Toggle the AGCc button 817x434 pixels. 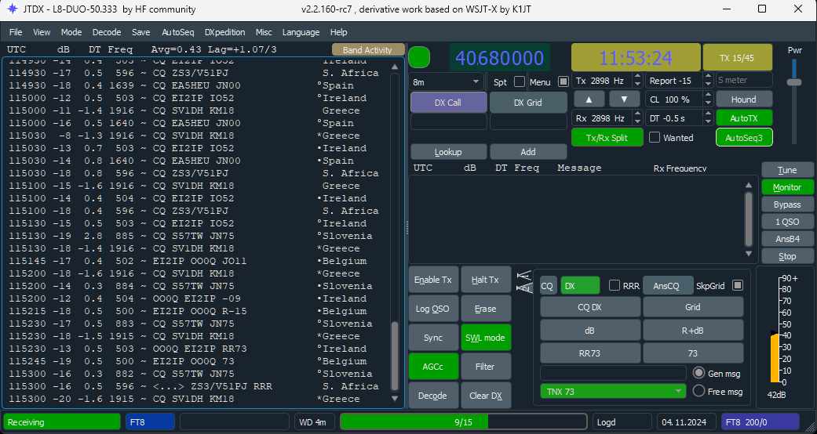pos(433,367)
